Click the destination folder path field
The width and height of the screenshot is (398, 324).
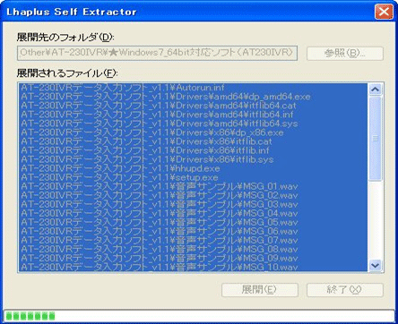(x=157, y=53)
